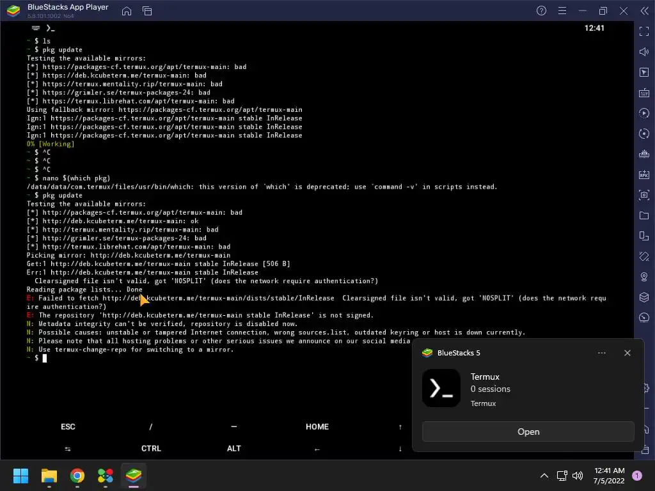Screen dimensions: 655x491
Task: Tap the ESC extra key
Action: (68, 426)
